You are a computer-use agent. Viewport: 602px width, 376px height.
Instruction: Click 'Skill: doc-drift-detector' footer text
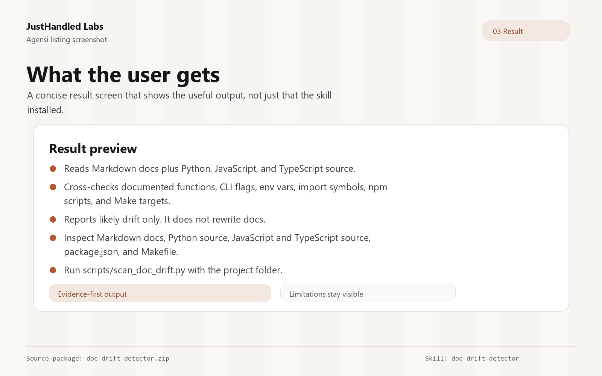click(472, 358)
